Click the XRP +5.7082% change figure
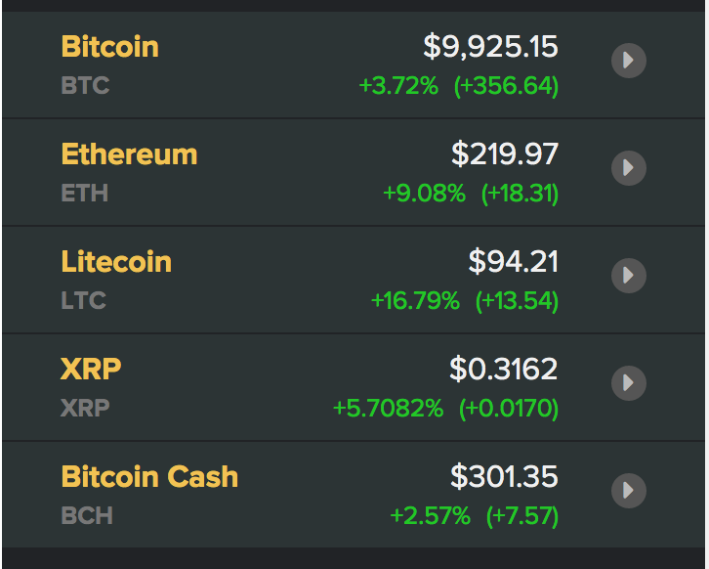 coord(388,408)
